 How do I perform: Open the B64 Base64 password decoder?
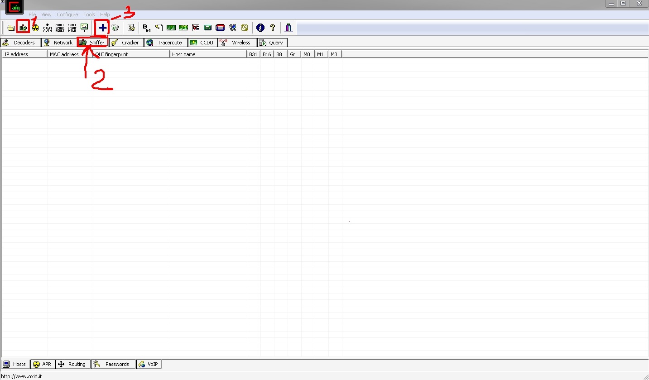pyautogui.click(x=147, y=28)
